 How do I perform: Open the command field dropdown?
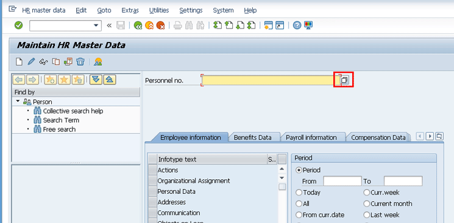coord(96,26)
